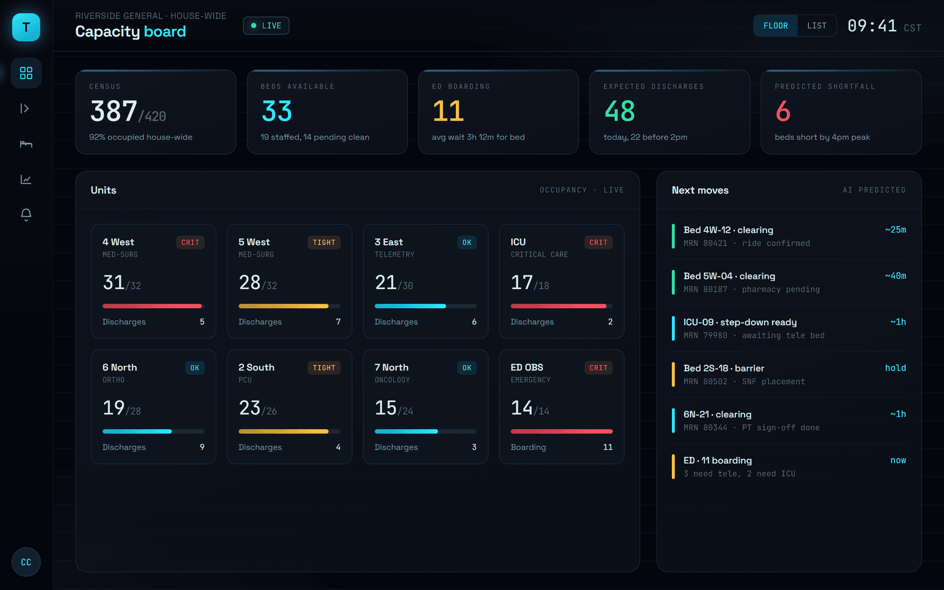The image size is (944, 590).
Task: Click the TIGHT badge on 5 West
Action: (324, 242)
